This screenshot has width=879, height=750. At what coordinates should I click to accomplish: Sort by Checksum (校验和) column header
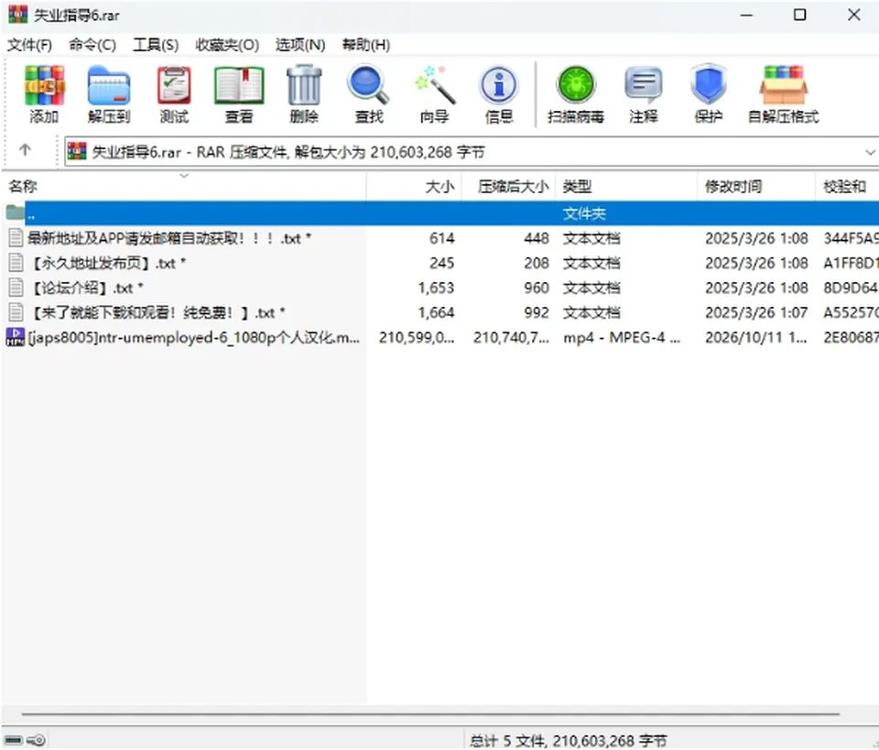point(847,186)
